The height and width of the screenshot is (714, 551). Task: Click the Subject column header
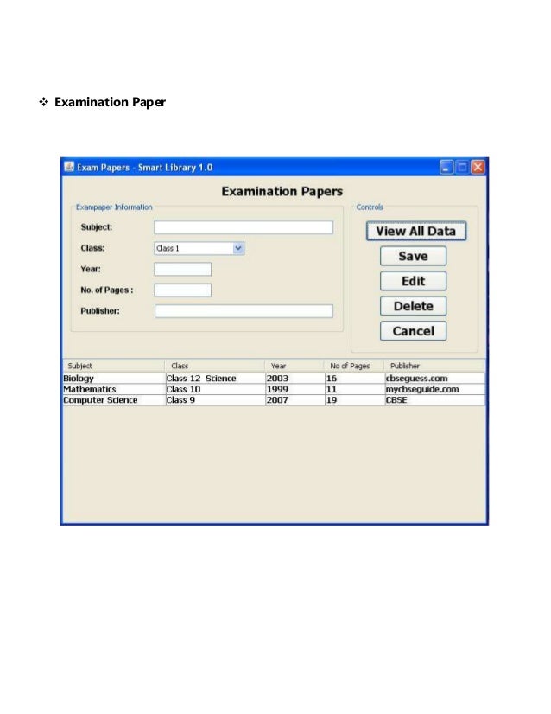pyautogui.click(x=113, y=366)
